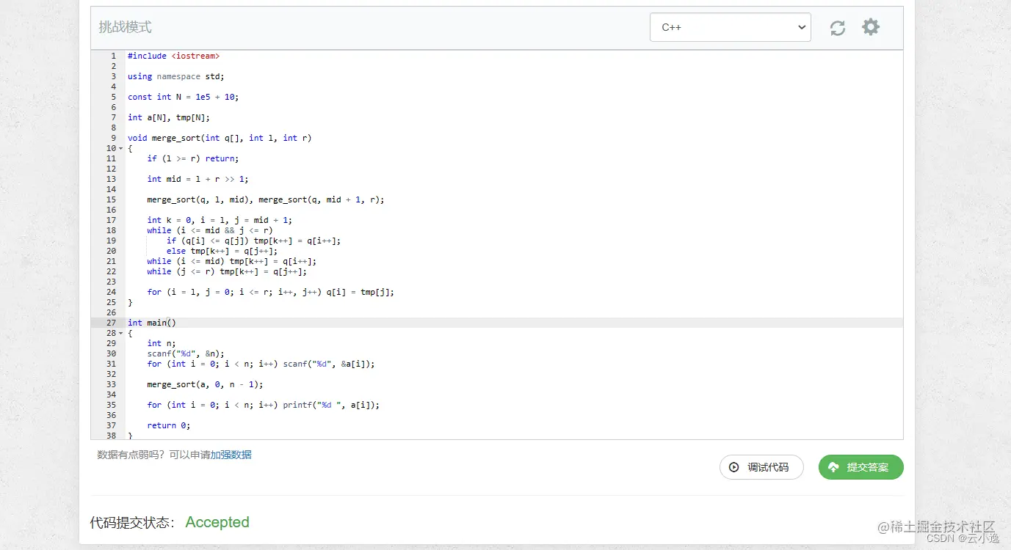Click line number 9 in the gutter

tap(114, 138)
